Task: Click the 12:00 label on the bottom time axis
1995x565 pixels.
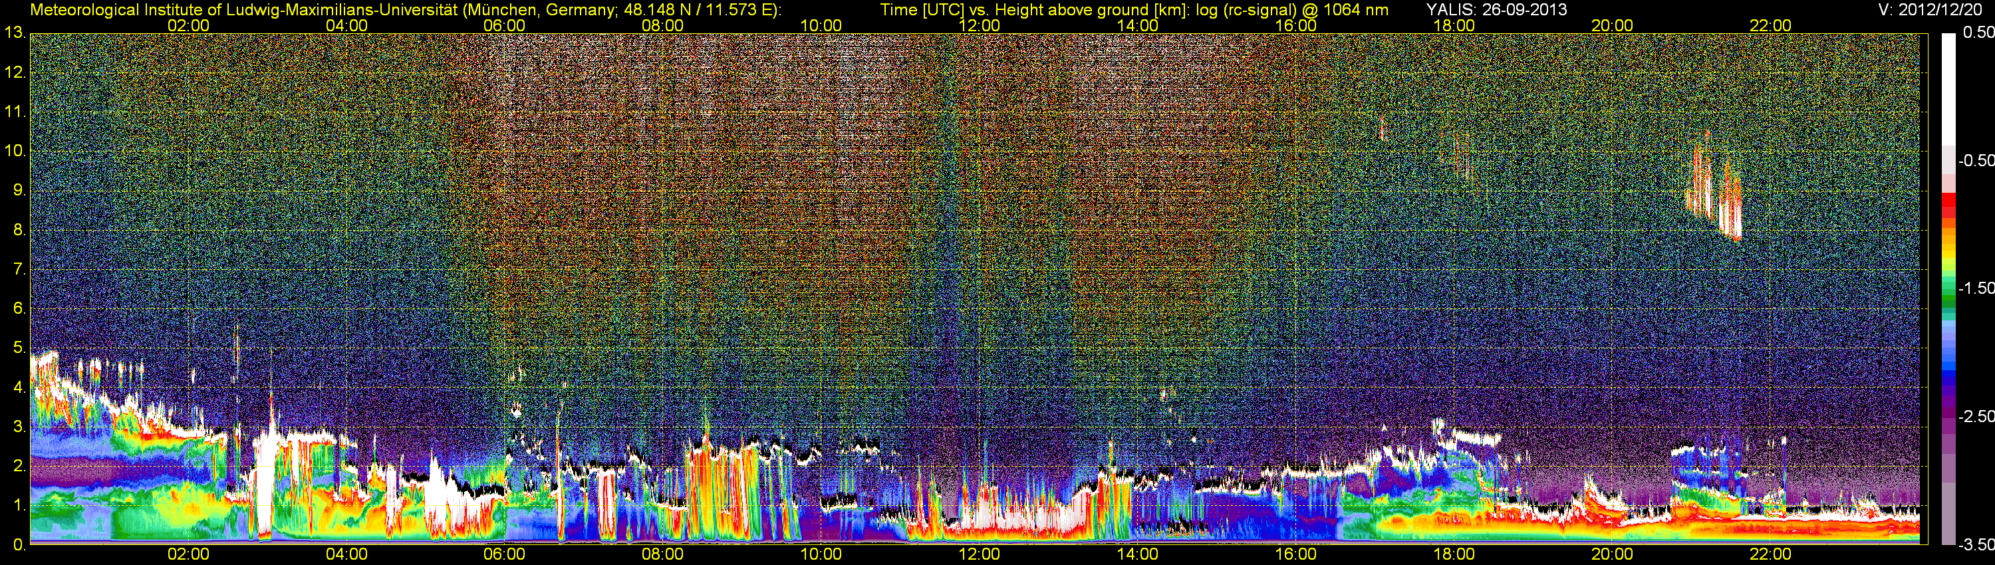Action: [979, 554]
